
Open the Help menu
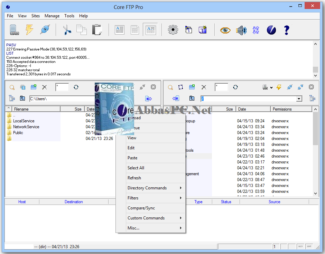83,16
